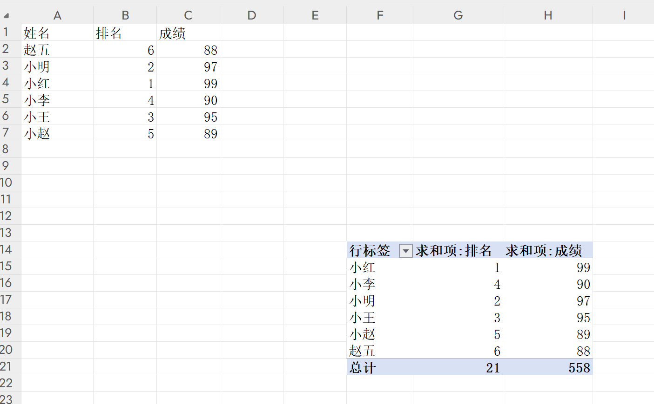This screenshot has height=404, width=654.
Task: Open the 行标签 filter dropdown in pivot table
Action: [x=405, y=251]
